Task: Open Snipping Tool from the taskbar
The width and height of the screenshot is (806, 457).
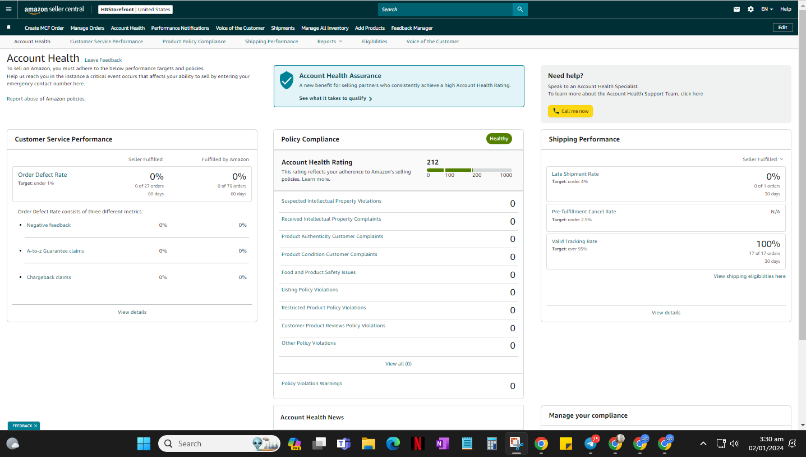Action: click(516, 444)
